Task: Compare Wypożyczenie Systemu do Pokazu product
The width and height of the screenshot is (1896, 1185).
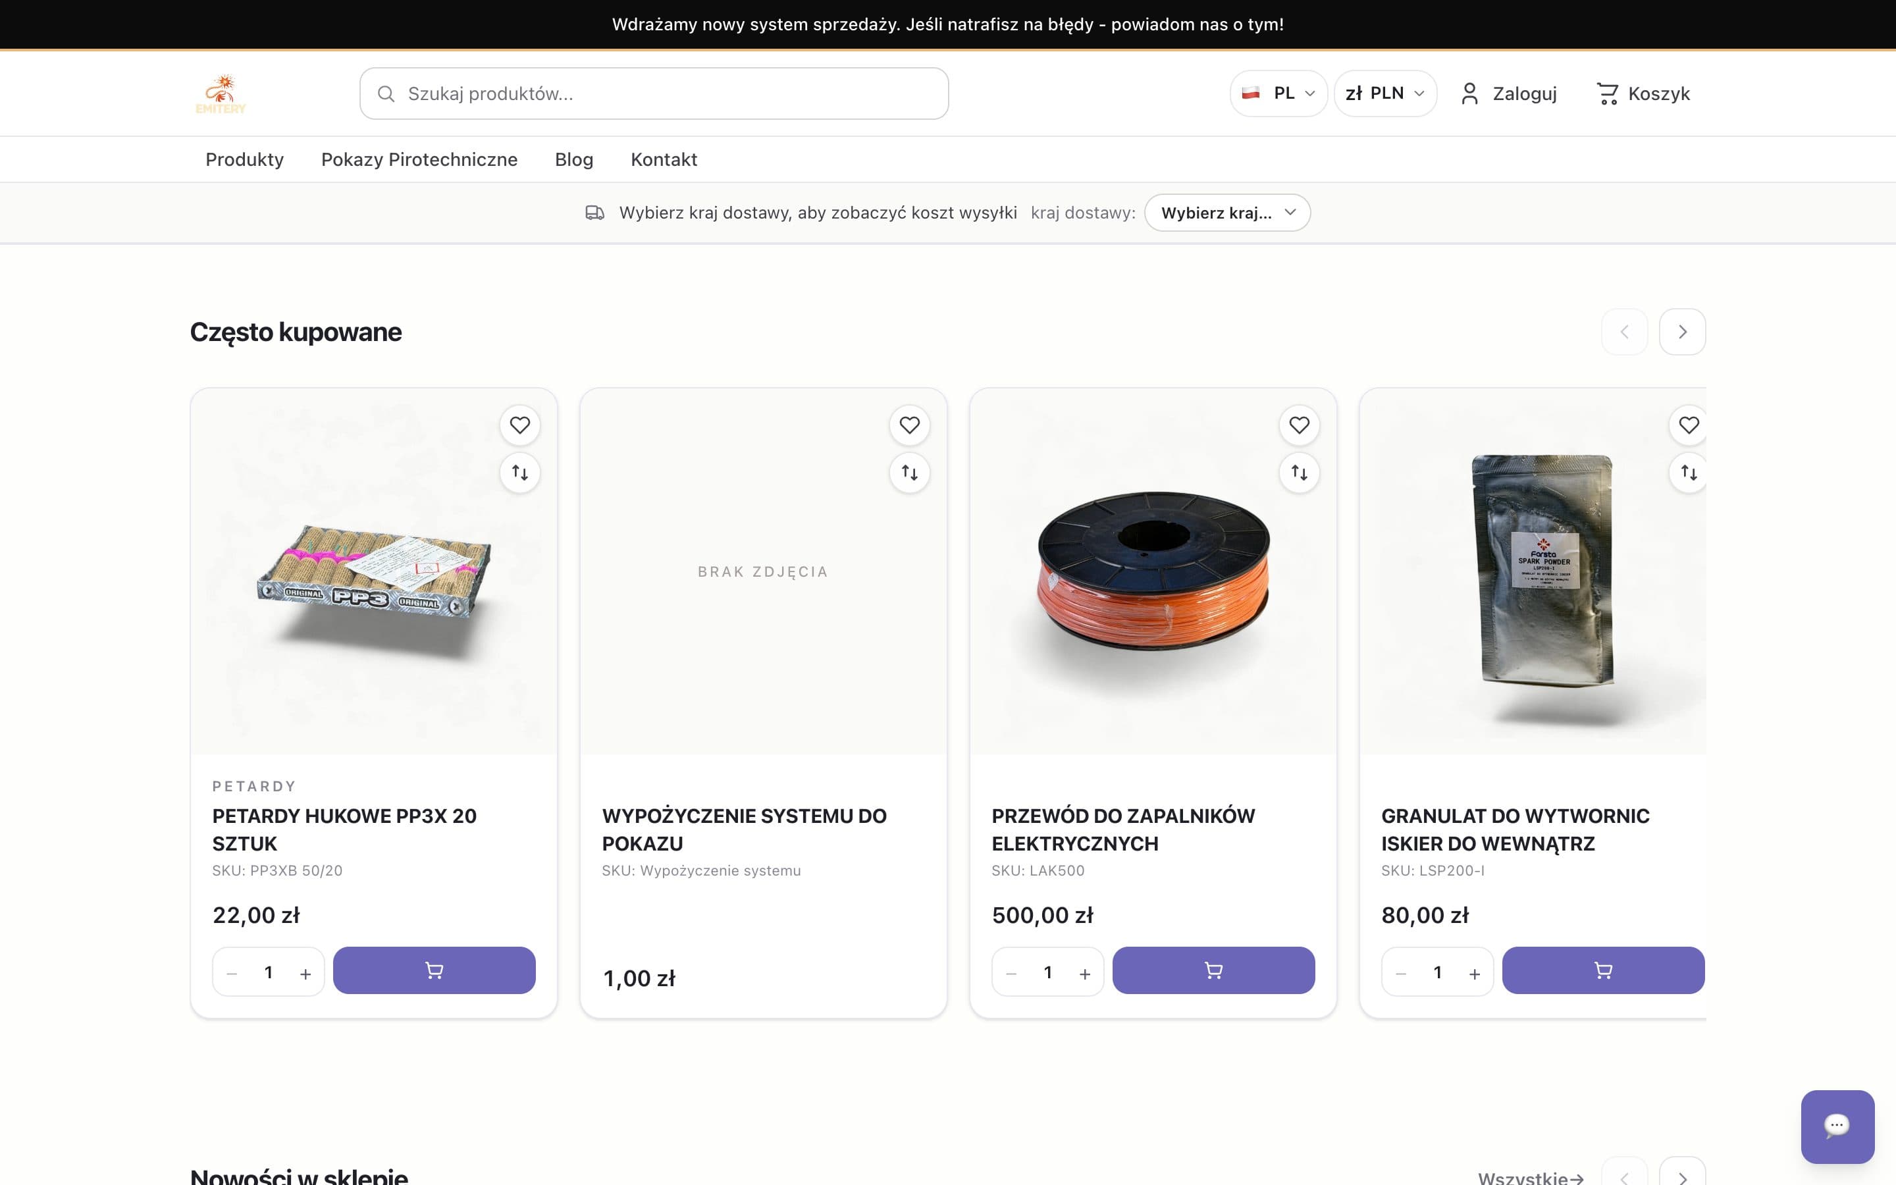Action: pyautogui.click(x=910, y=473)
